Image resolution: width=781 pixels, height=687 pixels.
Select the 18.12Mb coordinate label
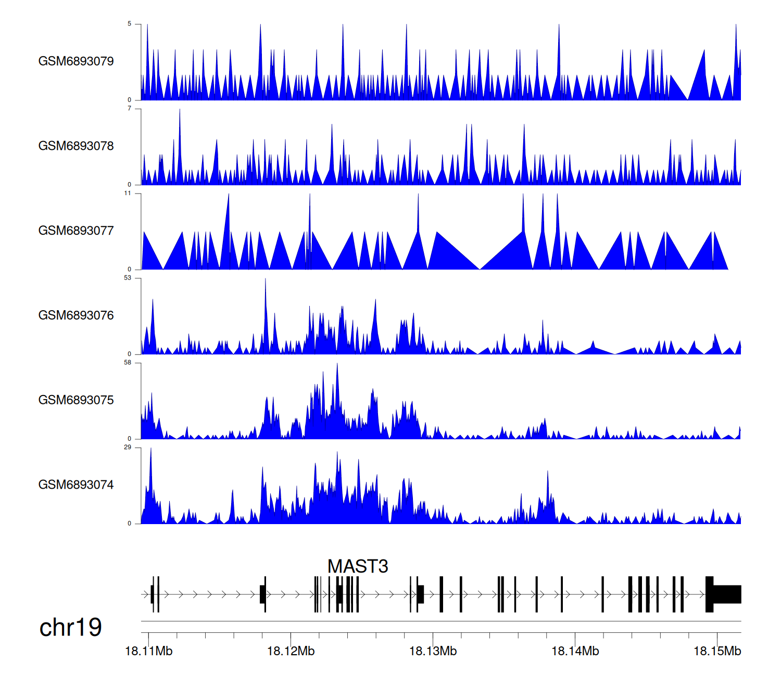pos(291,651)
